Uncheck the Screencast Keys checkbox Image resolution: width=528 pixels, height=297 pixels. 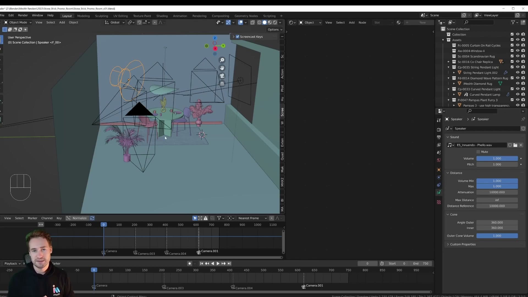click(x=238, y=37)
